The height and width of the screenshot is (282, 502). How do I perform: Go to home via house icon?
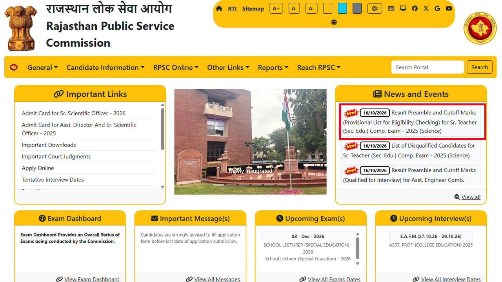click(219, 9)
